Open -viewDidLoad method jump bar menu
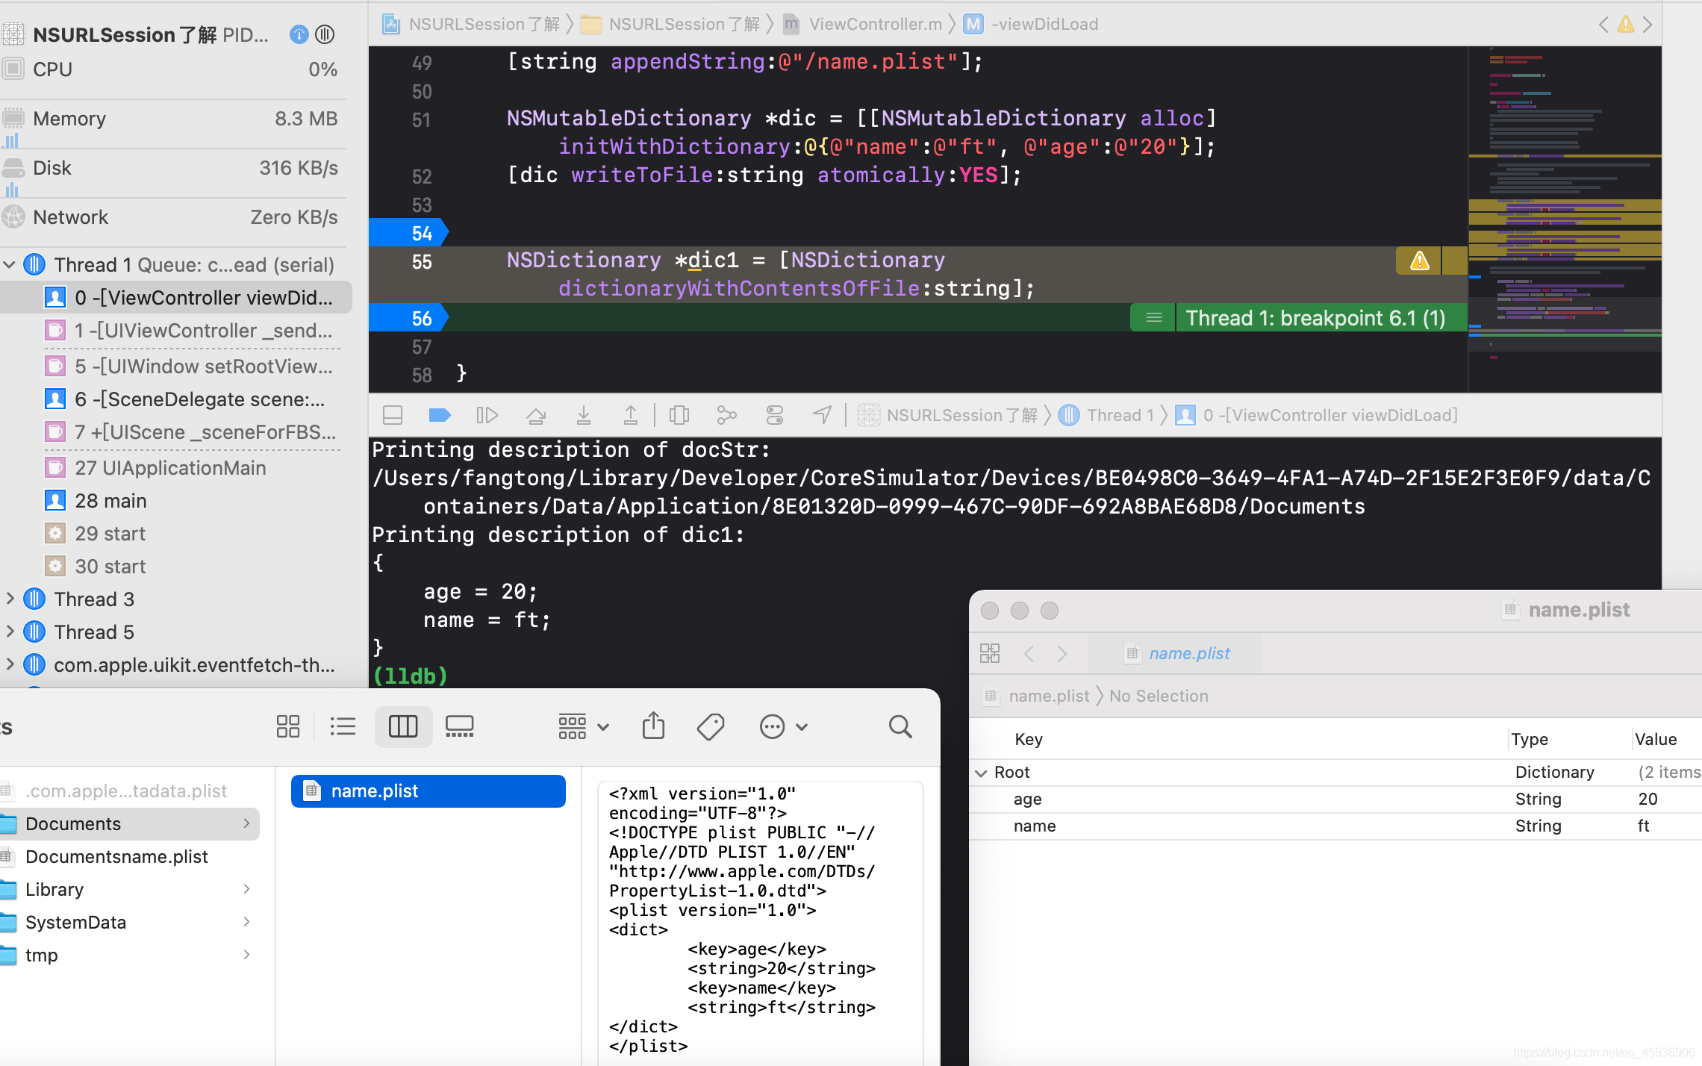 (x=1032, y=24)
